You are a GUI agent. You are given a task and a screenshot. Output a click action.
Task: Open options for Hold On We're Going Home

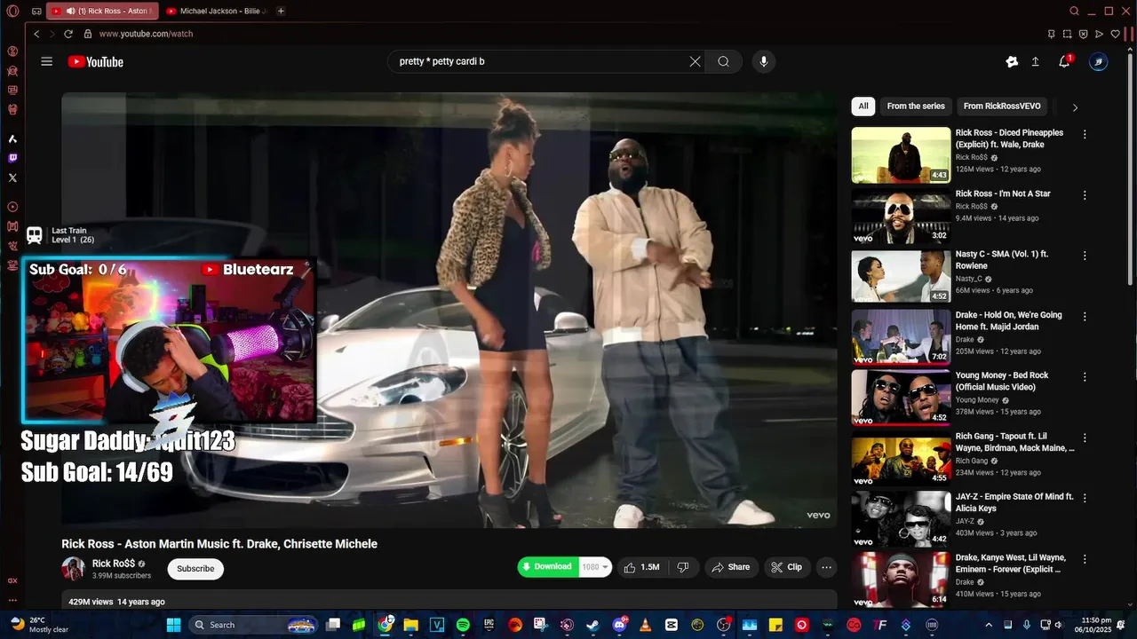(x=1085, y=316)
